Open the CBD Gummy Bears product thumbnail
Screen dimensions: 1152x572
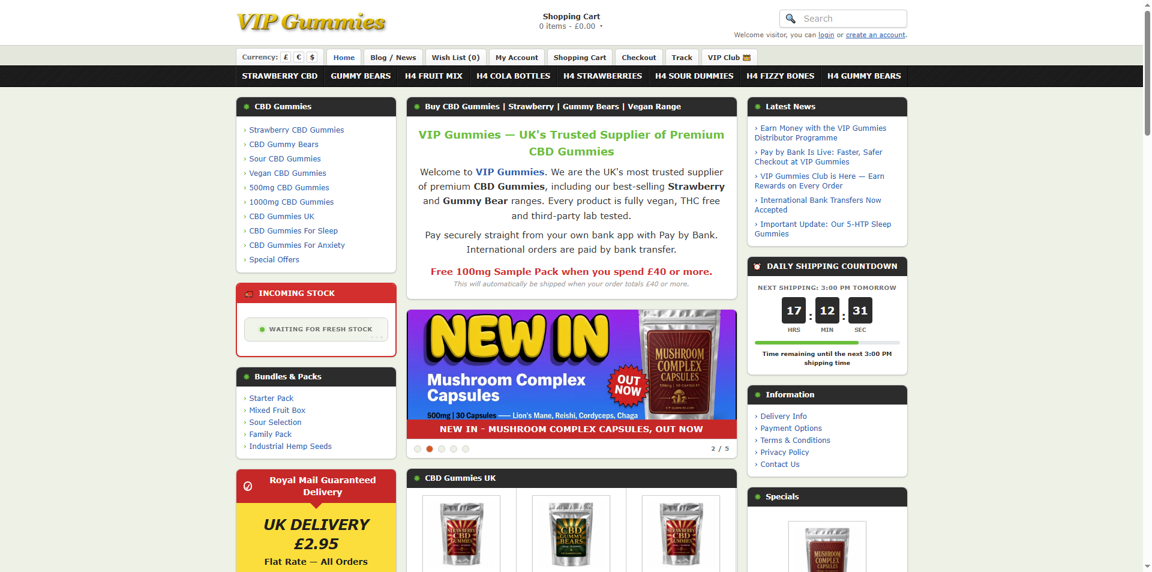(571, 534)
